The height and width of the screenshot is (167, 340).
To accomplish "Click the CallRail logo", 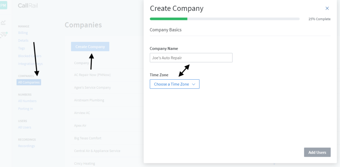I will point(28,6).
